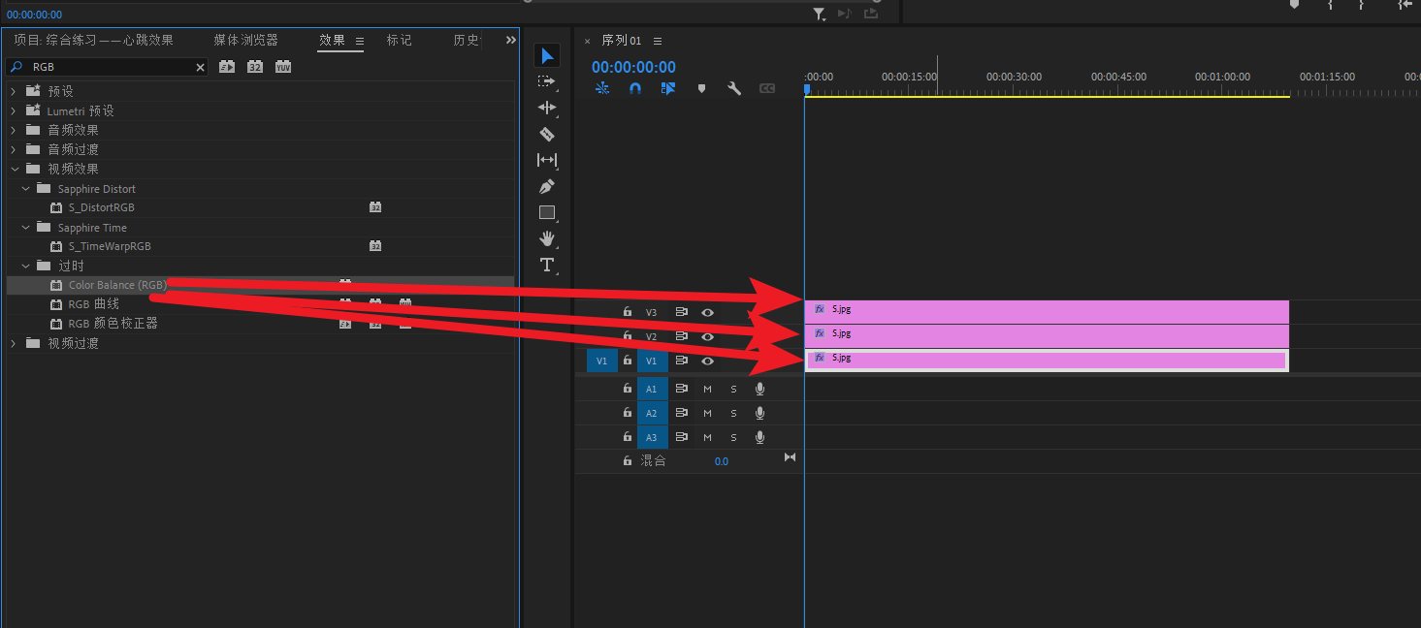Open the timeline wrench display settings
Viewport: 1421px width, 628px height.
tap(734, 88)
